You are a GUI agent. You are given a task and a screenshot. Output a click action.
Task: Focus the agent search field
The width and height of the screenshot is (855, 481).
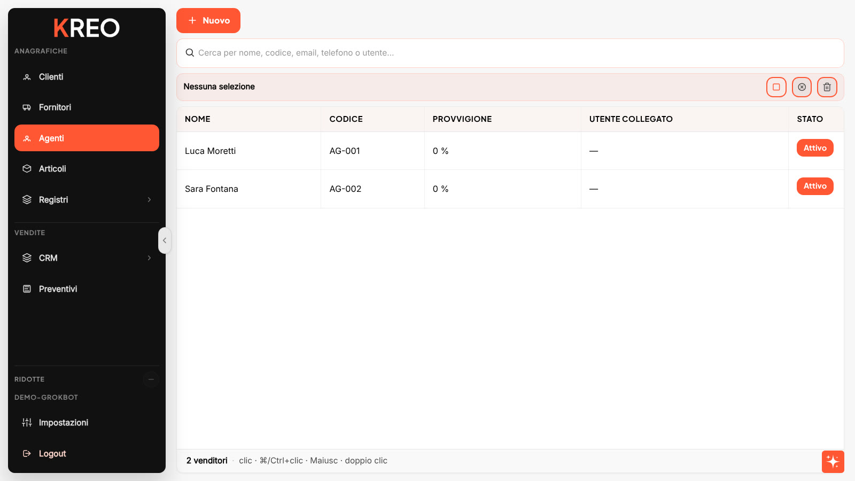pyautogui.click(x=510, y=53)
